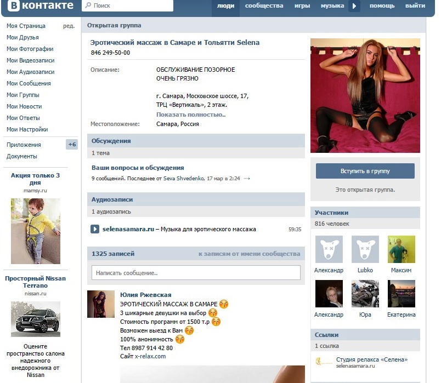Expand description with Показать полностью
The image size is (441, 383).
pyautogui.click(x=191, y=115)
